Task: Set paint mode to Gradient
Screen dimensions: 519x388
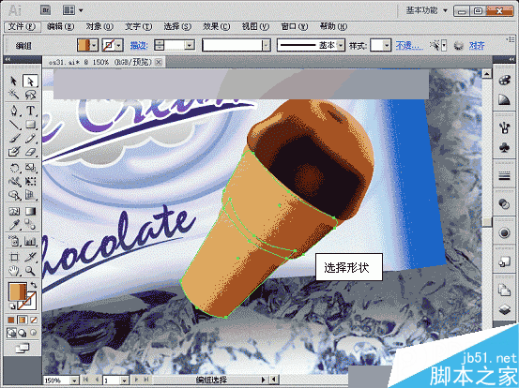Action: point(23,320)
